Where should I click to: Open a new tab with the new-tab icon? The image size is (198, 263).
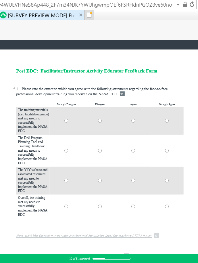tap(89, 15)
